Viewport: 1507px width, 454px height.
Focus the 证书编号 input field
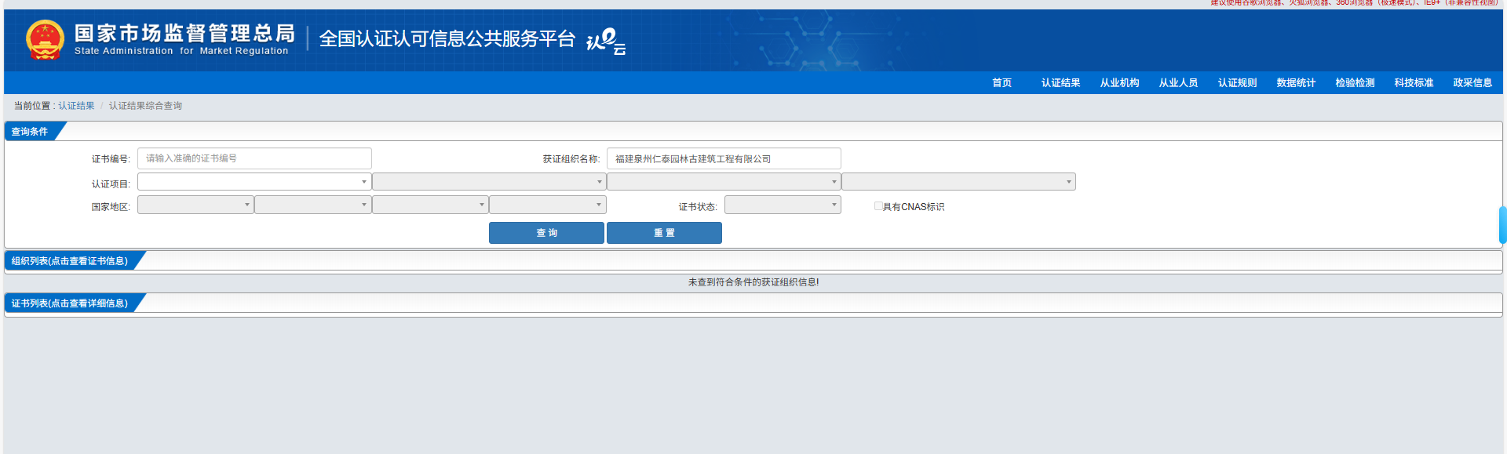tap(254, 158)
